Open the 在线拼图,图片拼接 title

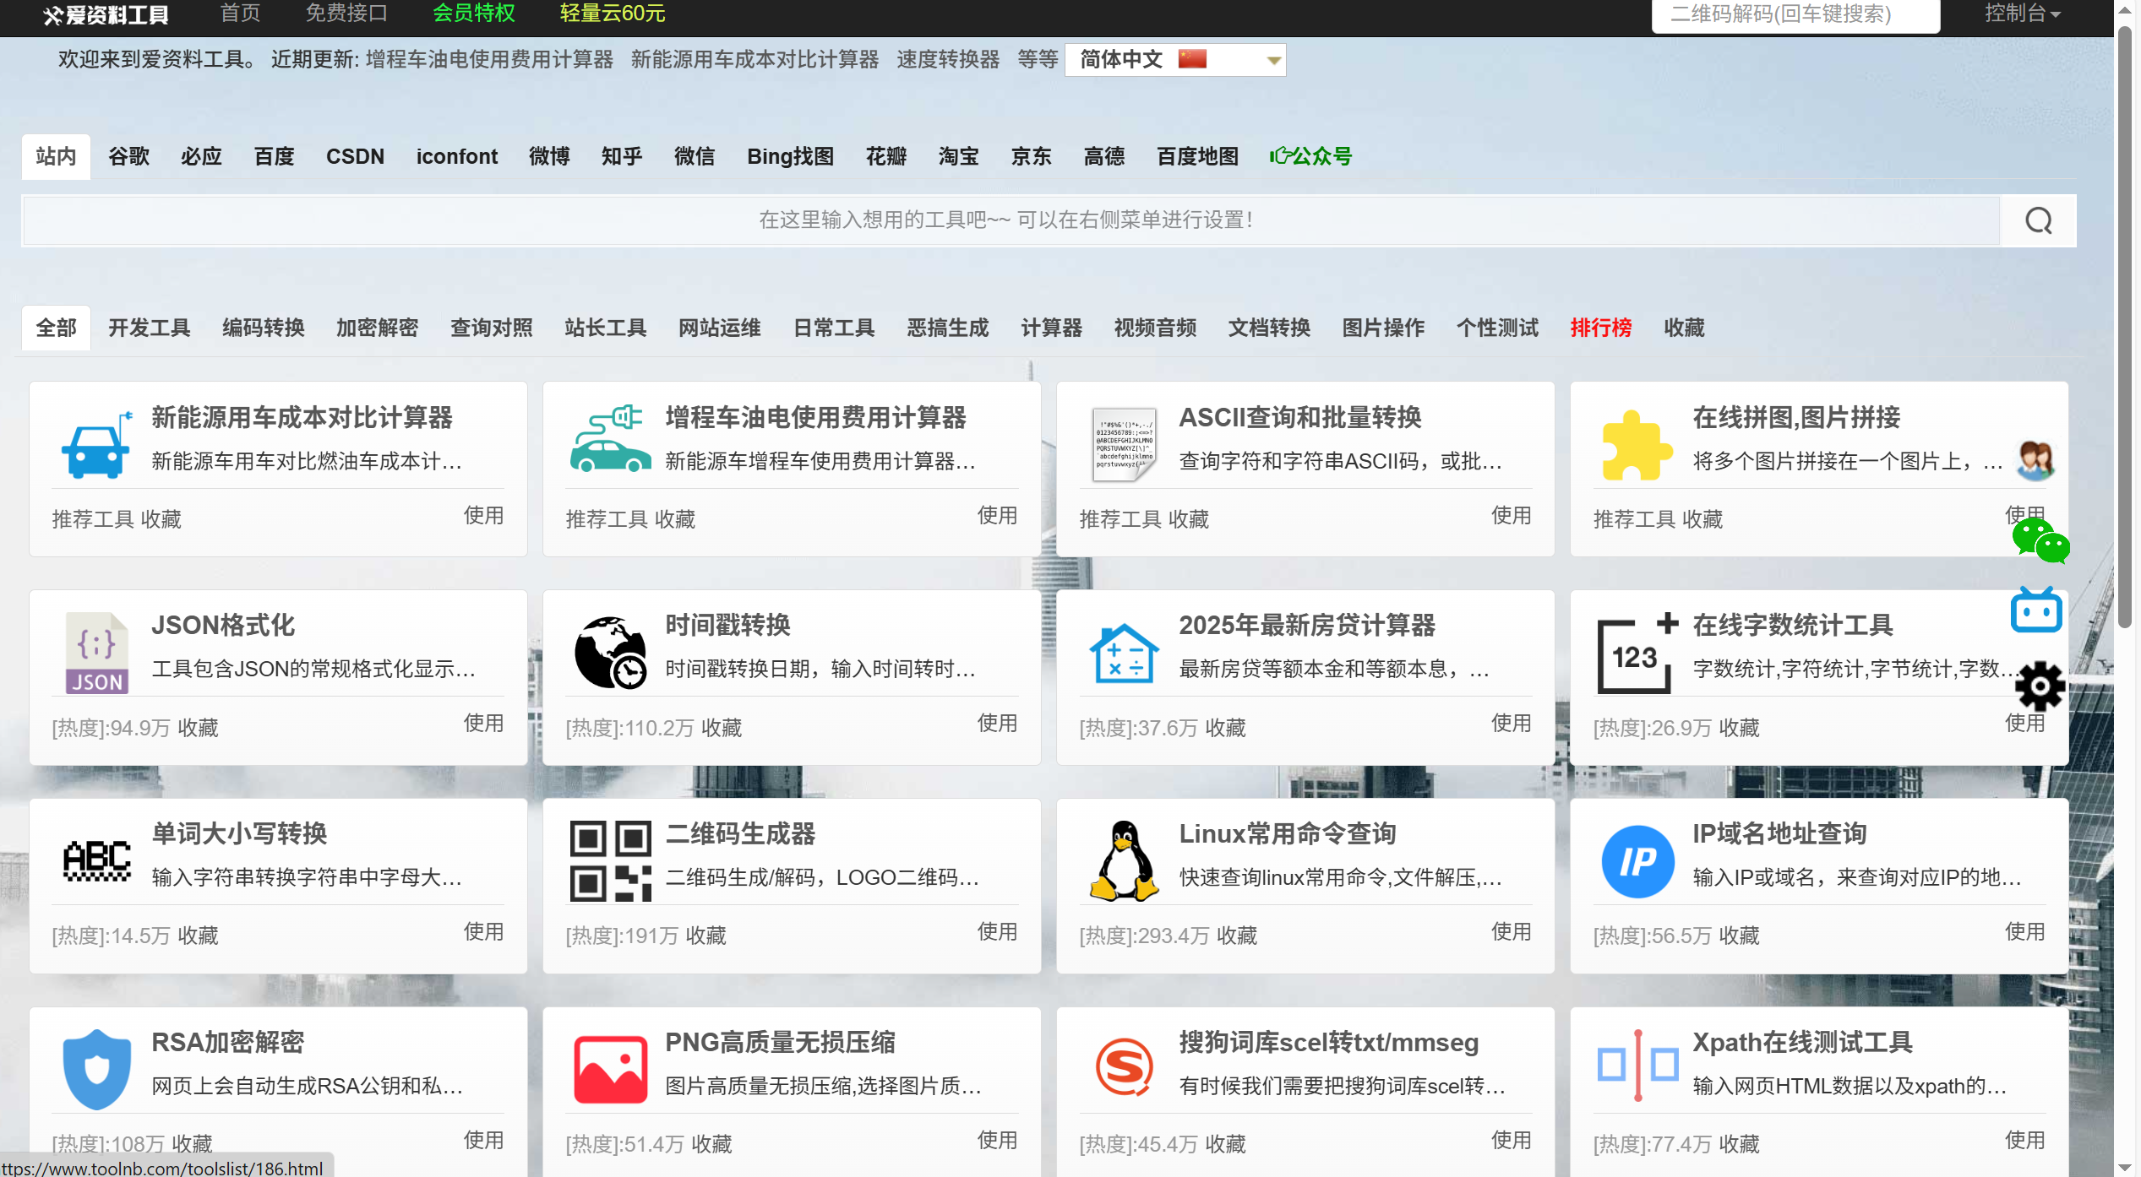(x=1796, y=417)
